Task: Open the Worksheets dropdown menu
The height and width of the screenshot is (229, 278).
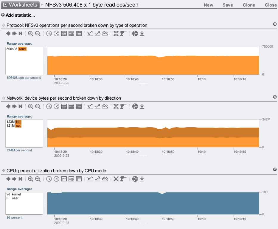Action: point(20,5)
